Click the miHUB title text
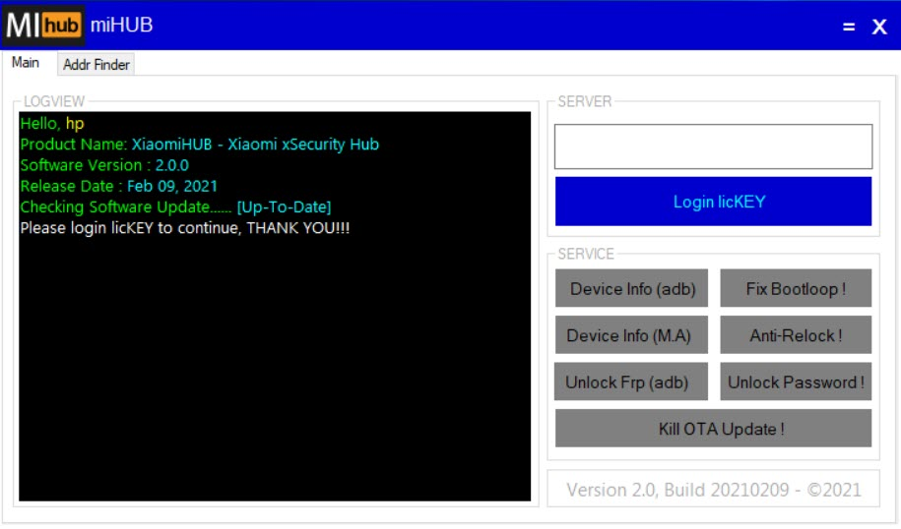The width and height of the screenshot is (901, 529). (x=121, y=25)
